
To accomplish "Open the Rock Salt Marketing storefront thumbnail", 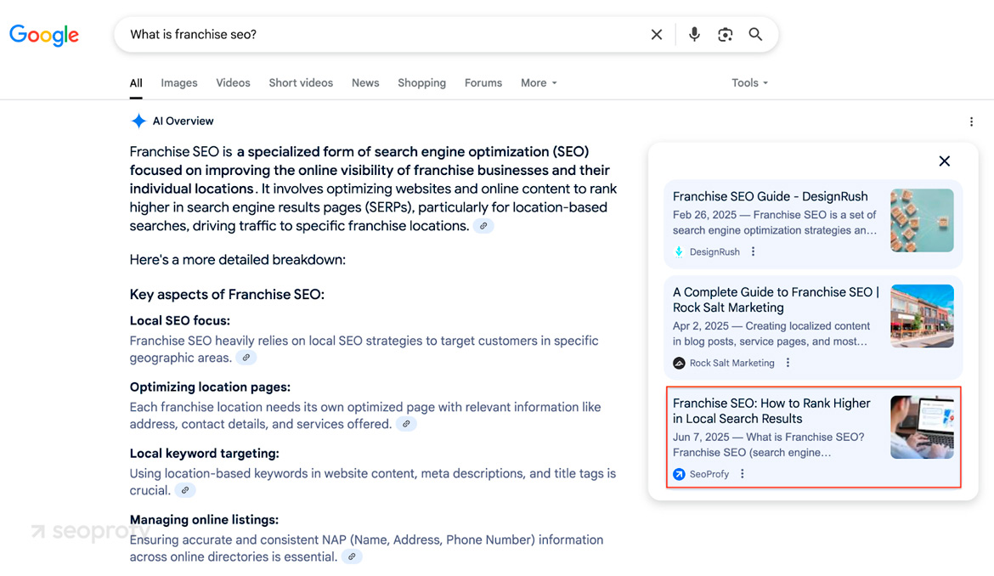I will coord(922,316).
